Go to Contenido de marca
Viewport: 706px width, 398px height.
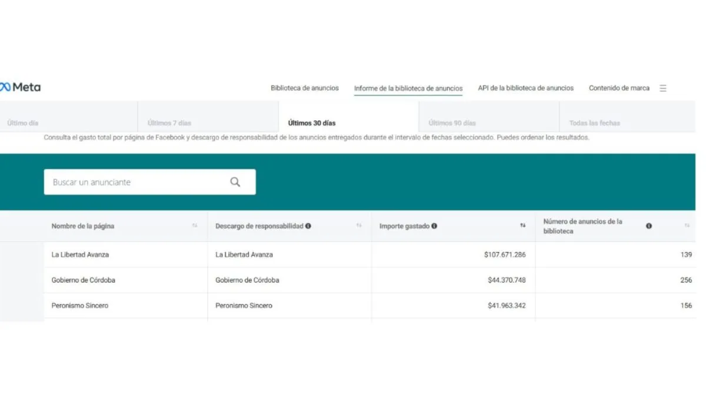[x=619, y=88]
